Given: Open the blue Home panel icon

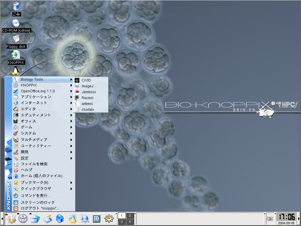Looking at the screenshot, I should [x=60, y=219].
